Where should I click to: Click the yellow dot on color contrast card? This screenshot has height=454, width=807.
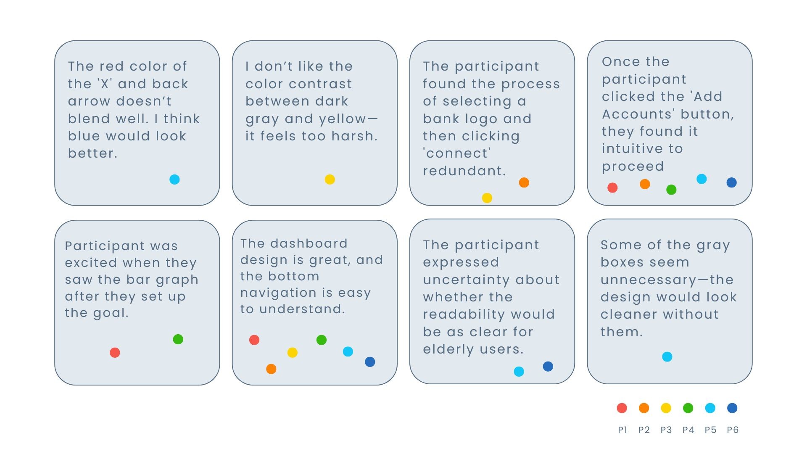point(330,179)
